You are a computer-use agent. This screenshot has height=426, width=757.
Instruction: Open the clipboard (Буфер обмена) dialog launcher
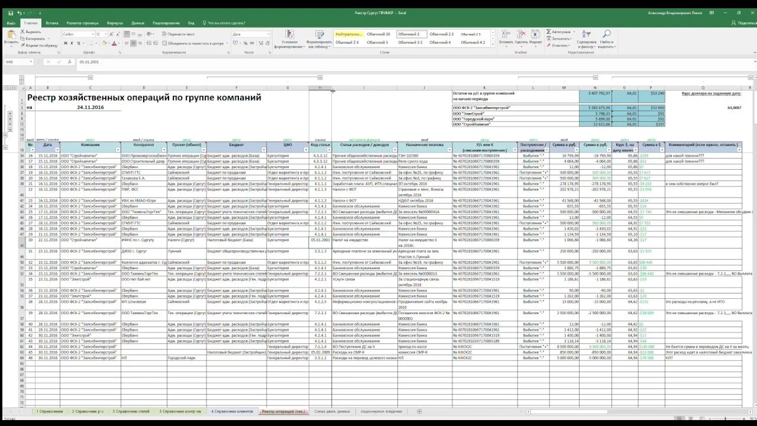point(57,52)
